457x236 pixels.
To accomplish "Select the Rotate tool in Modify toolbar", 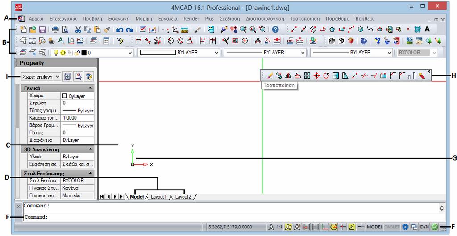I will coord(326,76).
